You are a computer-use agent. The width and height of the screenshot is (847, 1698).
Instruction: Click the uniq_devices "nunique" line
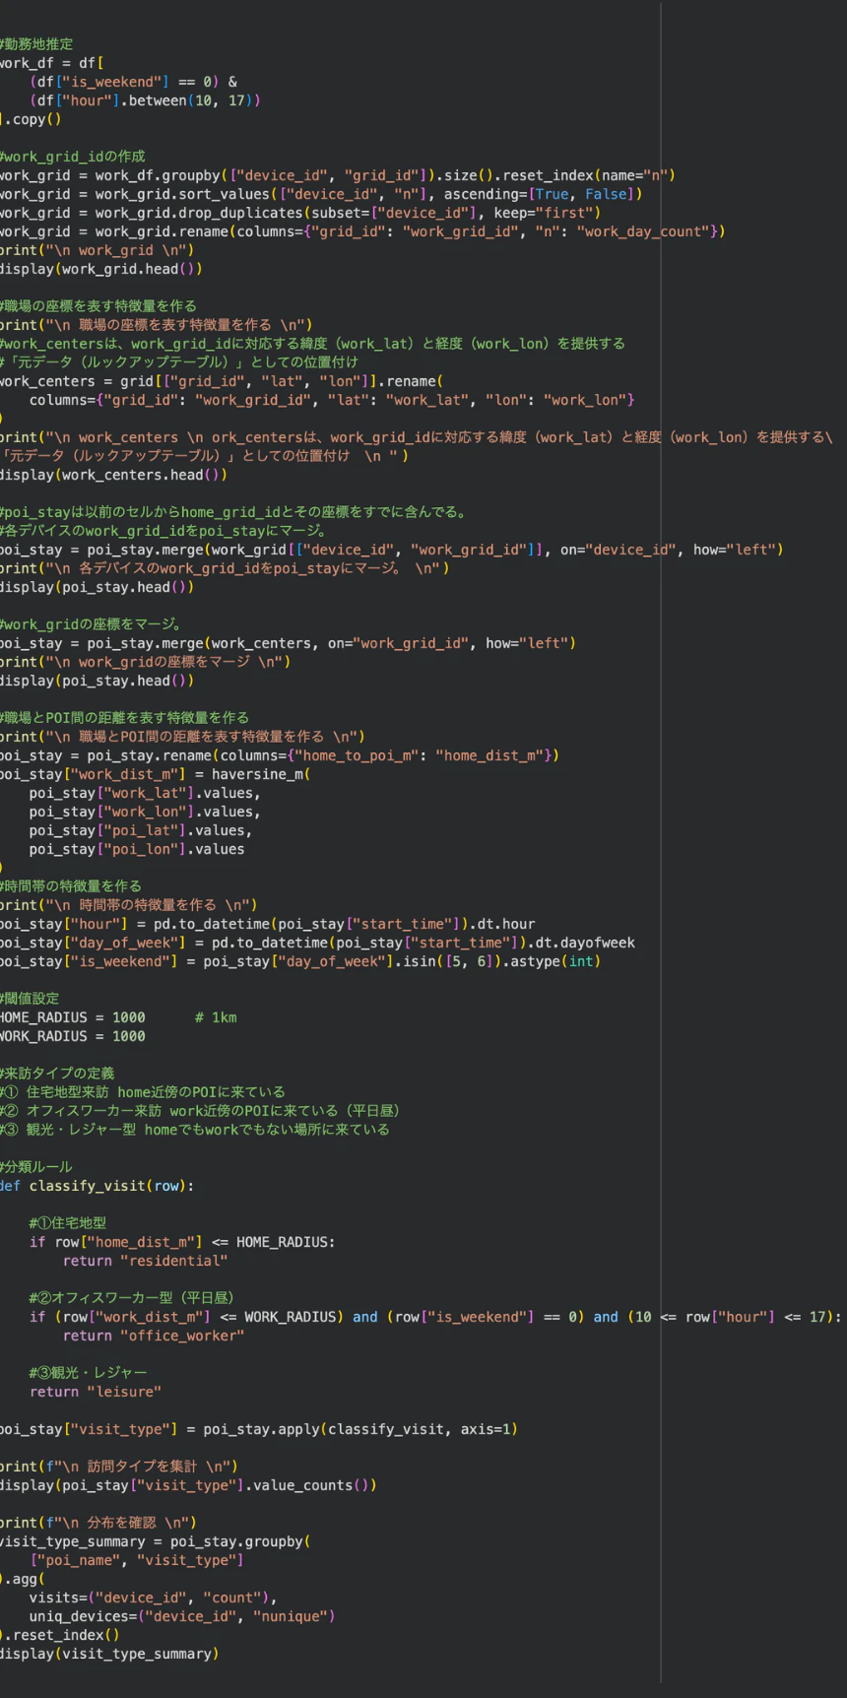(182, 1616)
